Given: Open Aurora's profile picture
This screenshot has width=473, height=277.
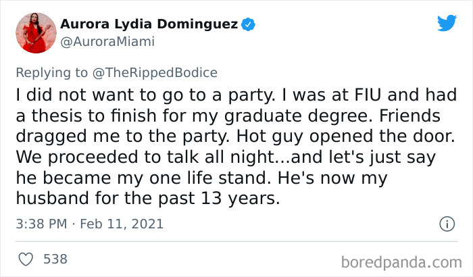Looking at the screenshot, I should 34,32.
